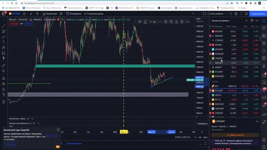The height and width of the screenshot is (150, 267).
Task: Close the Vesperfin course advertisement
Action: (x=58, y=130)
